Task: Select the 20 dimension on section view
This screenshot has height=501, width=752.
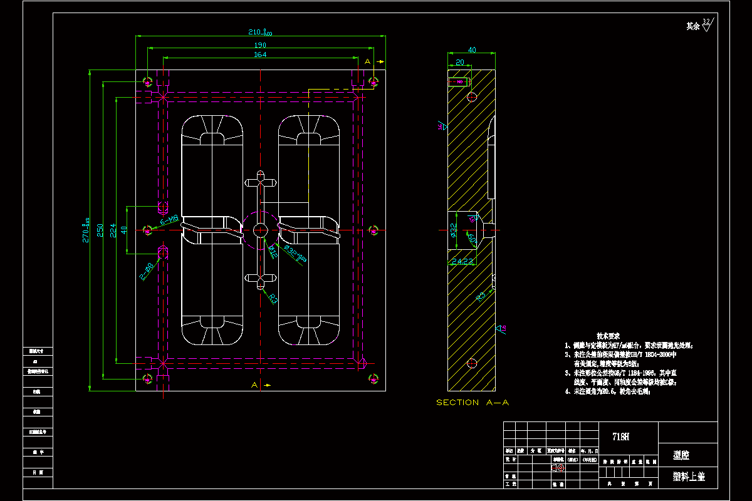Action: point(459,62)
